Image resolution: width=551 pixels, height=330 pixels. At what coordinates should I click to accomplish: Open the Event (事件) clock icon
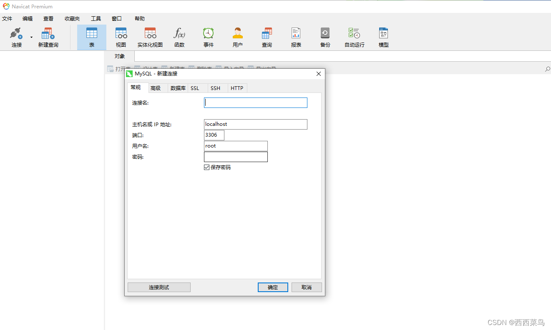tap(209, 33)
